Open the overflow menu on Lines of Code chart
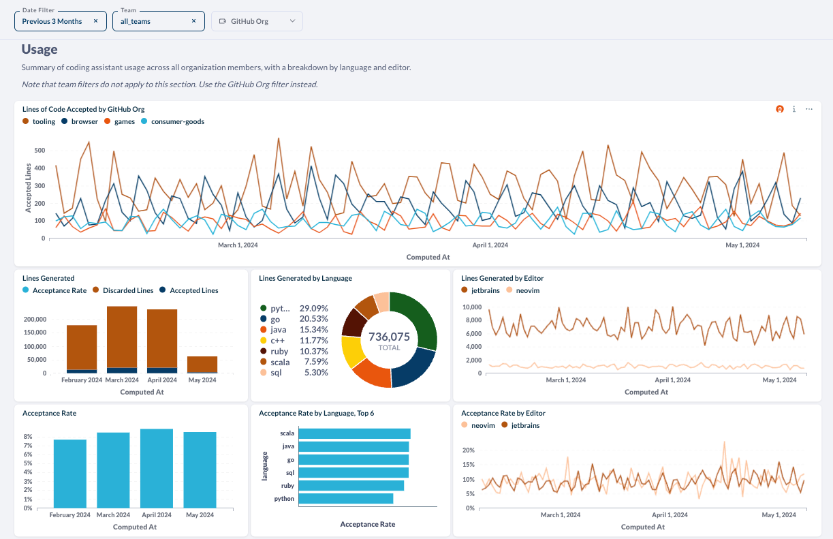833x539 pixels. point(809,109)
